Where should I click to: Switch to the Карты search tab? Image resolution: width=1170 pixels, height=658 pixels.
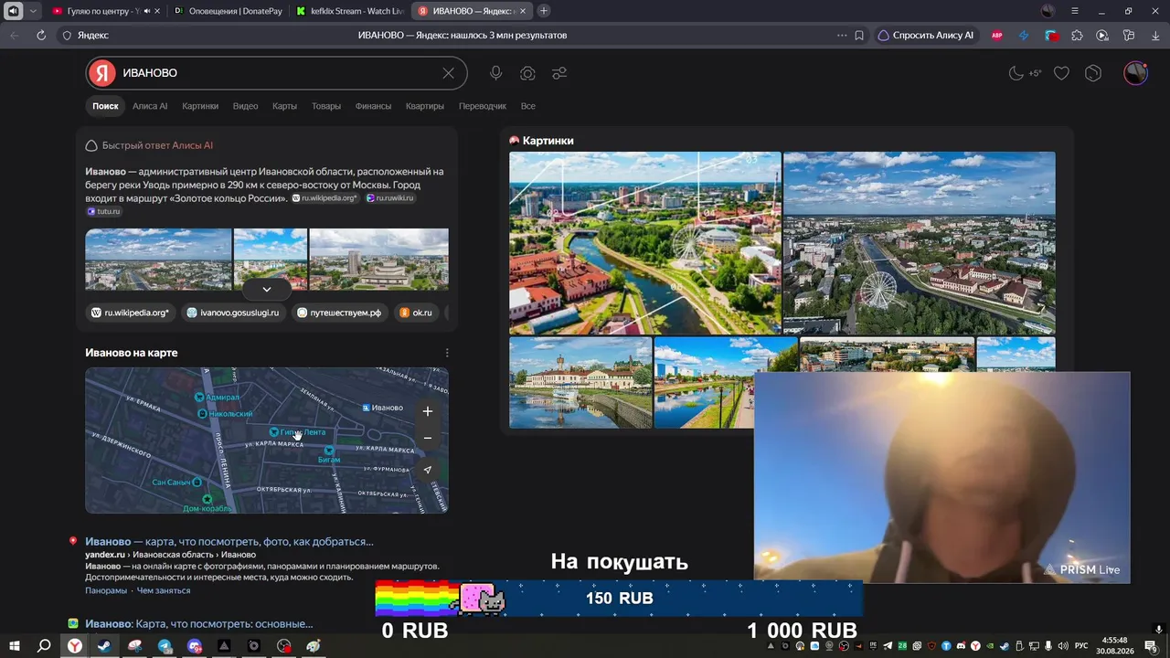(284, 106)
